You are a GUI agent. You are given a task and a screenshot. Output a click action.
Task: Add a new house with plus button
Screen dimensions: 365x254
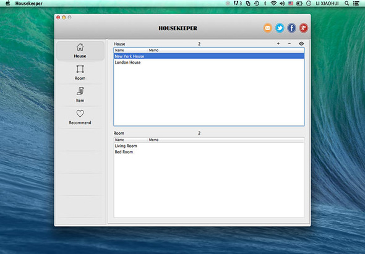[x=278, y=43]
